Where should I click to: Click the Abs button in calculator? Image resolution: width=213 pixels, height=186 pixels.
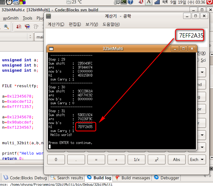177,159
